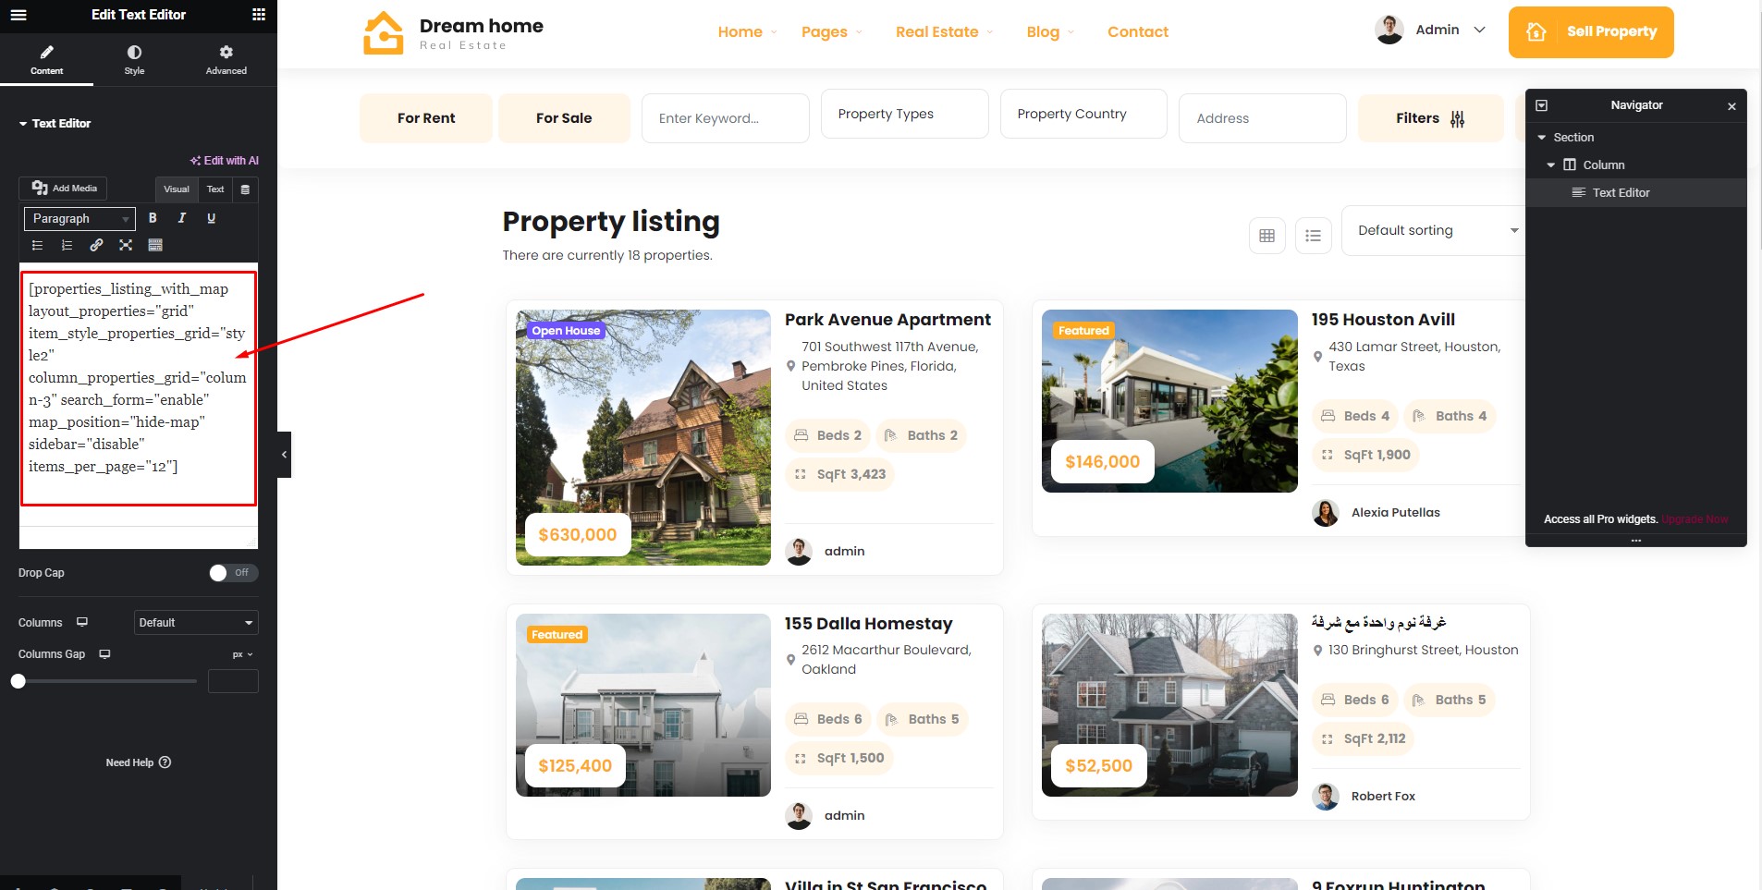
Task: Open the Elementor hamburger menu
Action: coord(18,15)
